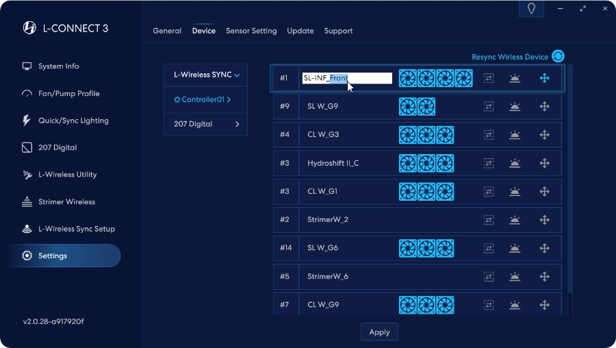The image size is (616, 348).
Task: Click the swap icon in the StrimerW_6 row
Action: (x=489, y=277)
